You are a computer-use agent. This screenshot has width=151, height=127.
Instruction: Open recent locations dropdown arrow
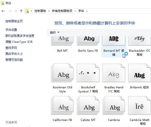point(16,11)
